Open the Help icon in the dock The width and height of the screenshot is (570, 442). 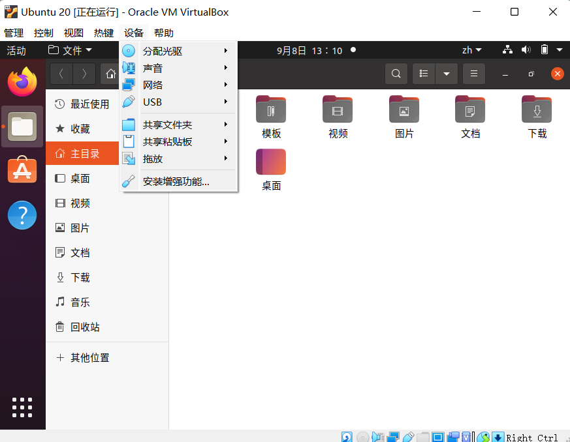pyautogui.click(x=22, y=216)
